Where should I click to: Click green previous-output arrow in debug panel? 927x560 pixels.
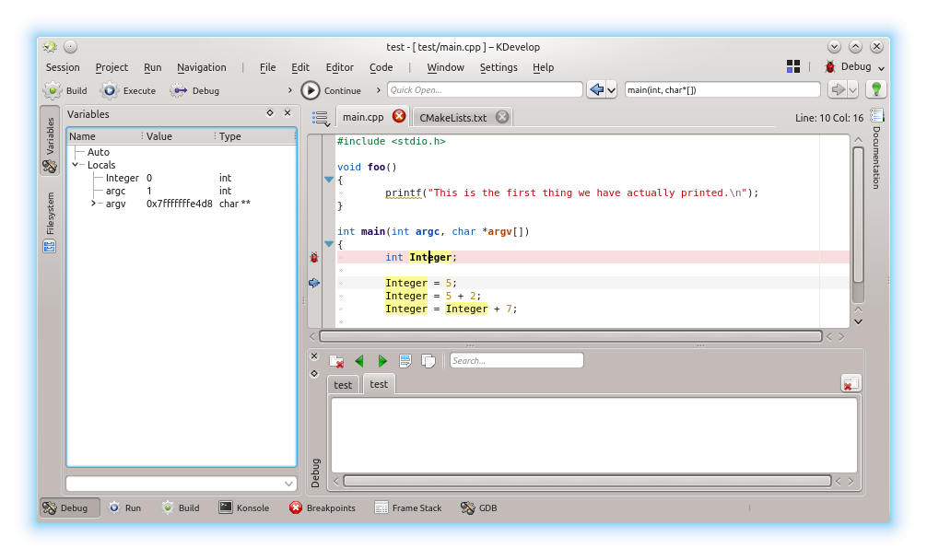point(359,361)
